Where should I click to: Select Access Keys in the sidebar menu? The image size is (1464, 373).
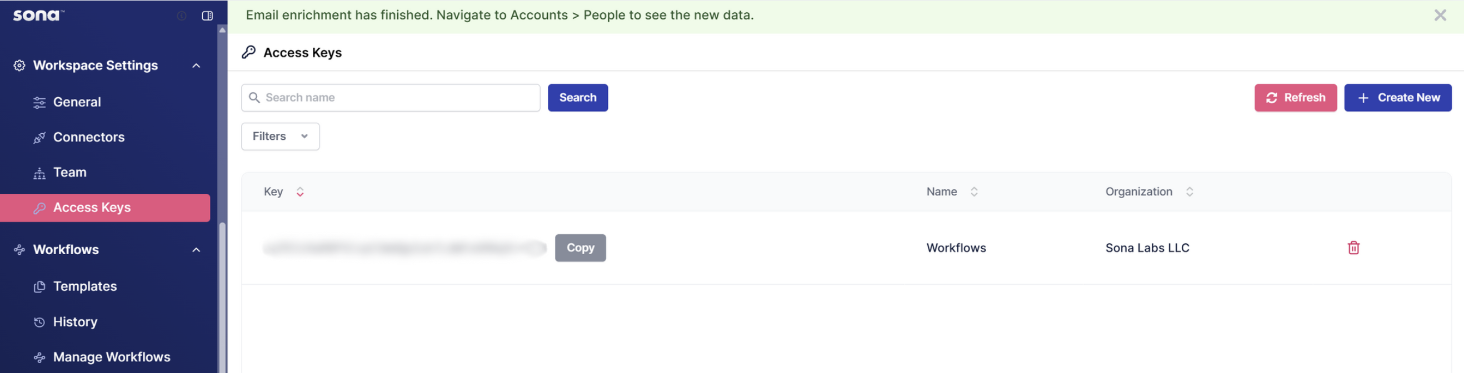point(92,207)
